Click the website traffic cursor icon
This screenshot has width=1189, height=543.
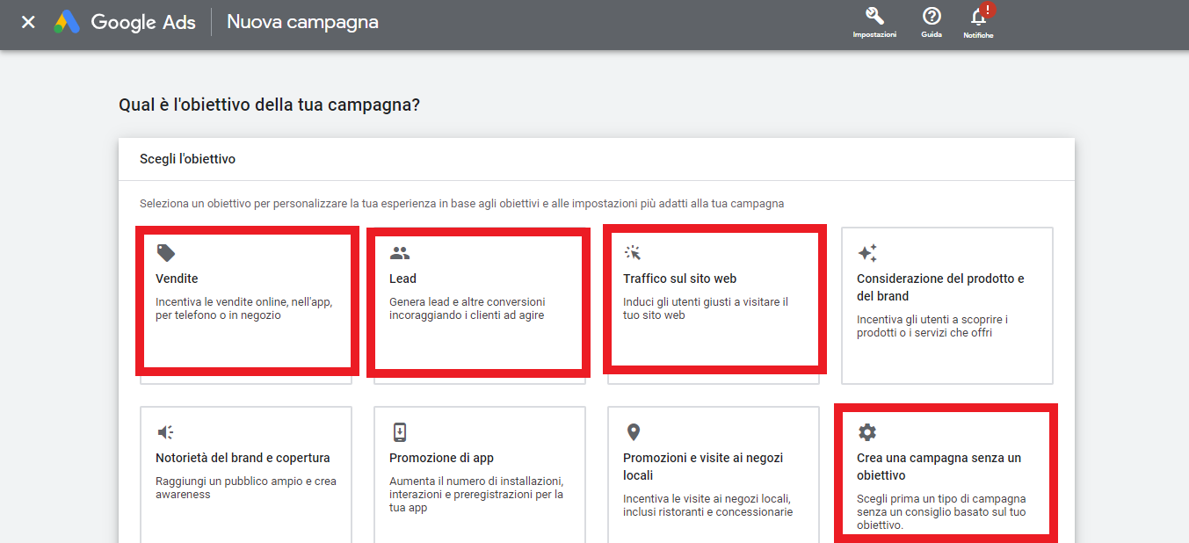tap(633, 253)
